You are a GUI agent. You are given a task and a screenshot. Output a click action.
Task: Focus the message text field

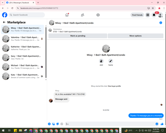tap(110, 124)
